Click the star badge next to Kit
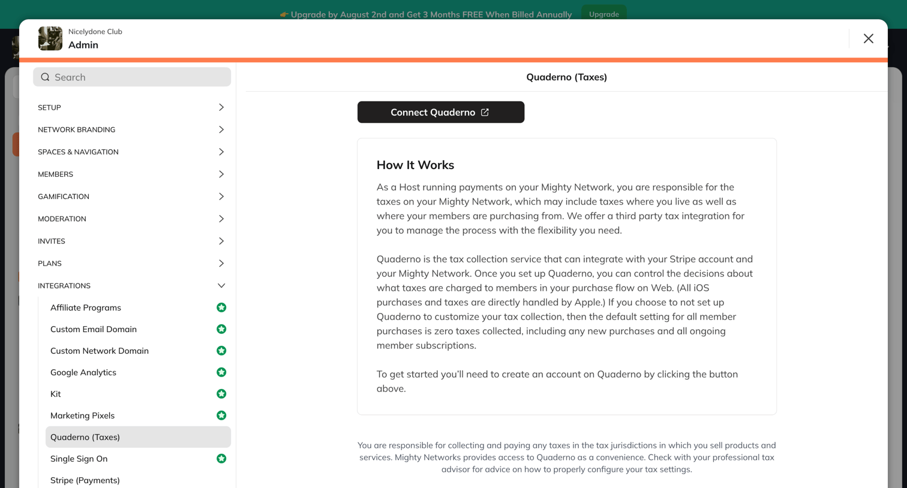The image size is (907, 488). [221, 394]
